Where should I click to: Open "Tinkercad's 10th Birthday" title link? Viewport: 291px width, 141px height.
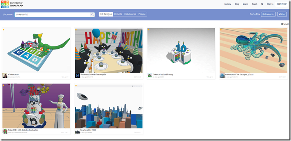coord(163,75)
